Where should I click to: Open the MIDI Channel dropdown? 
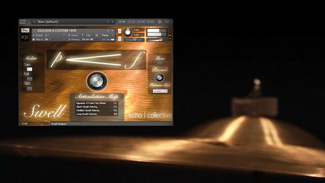coord(63,40)
